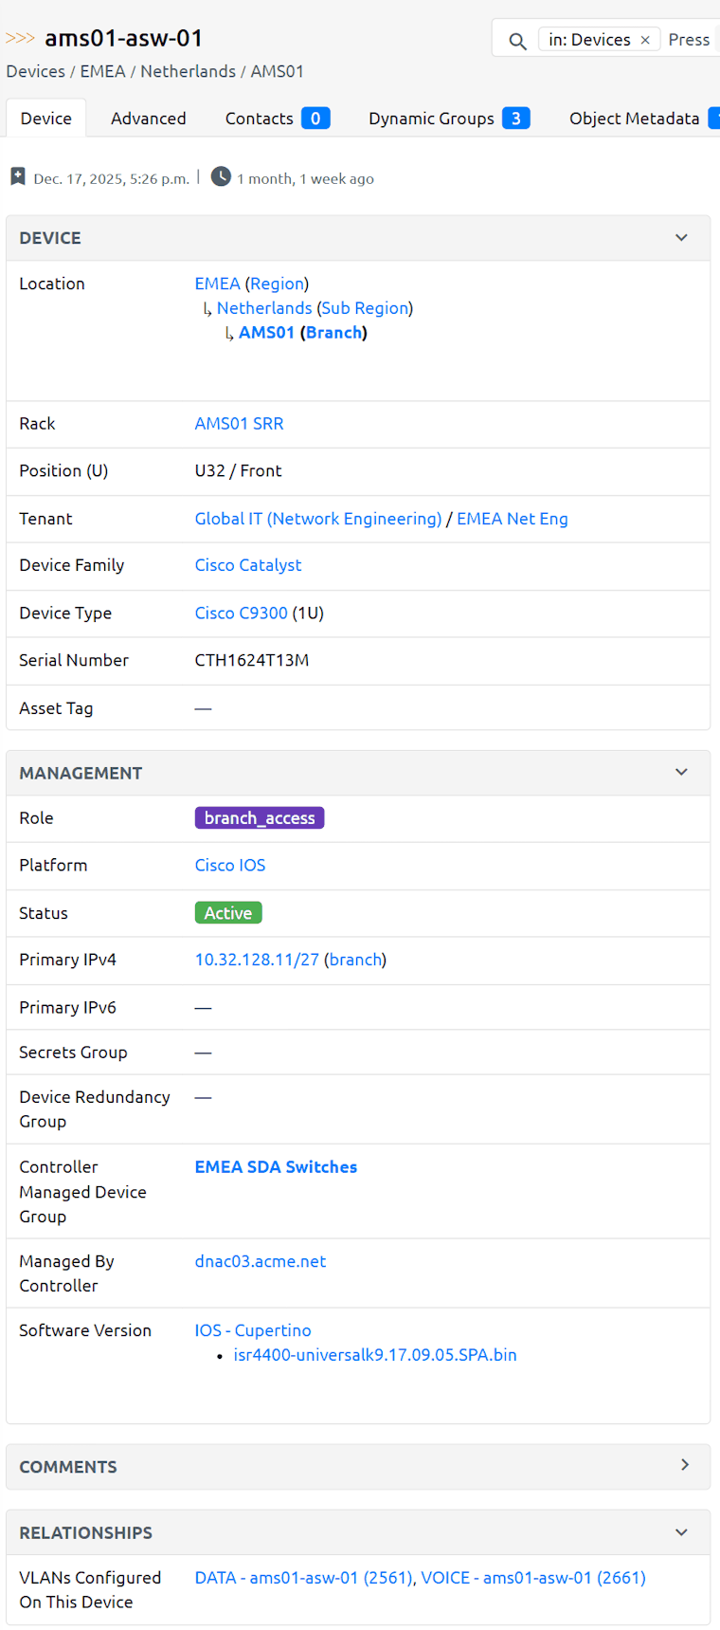720x1630 pixels.
Task: Collapse the Device panel
Action: pos(681,238)
